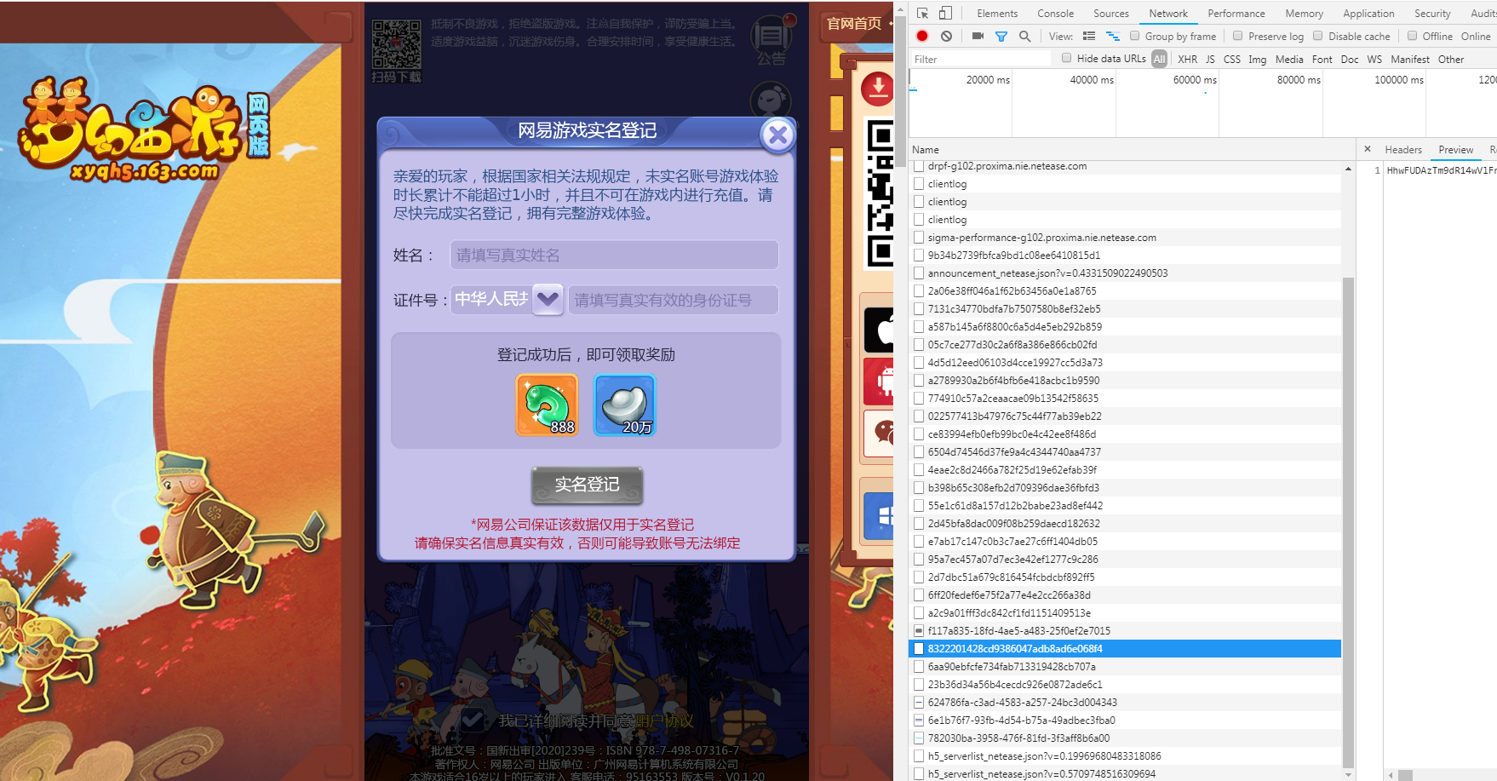Tick the Offline checkbox

pyautogui.click(x=1413, y=36)
